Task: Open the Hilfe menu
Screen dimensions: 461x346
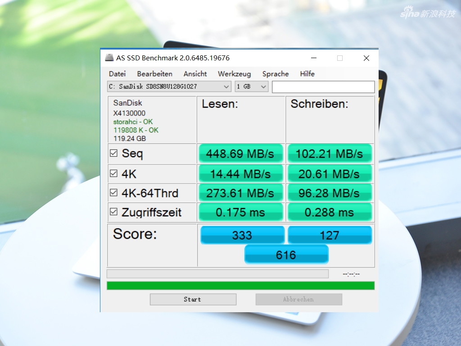Action: point(307,74)
